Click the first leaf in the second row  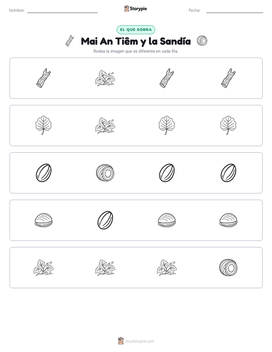coord(43,125)
